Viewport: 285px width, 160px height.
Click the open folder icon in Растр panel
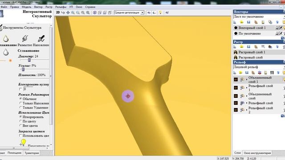point(242,47)
